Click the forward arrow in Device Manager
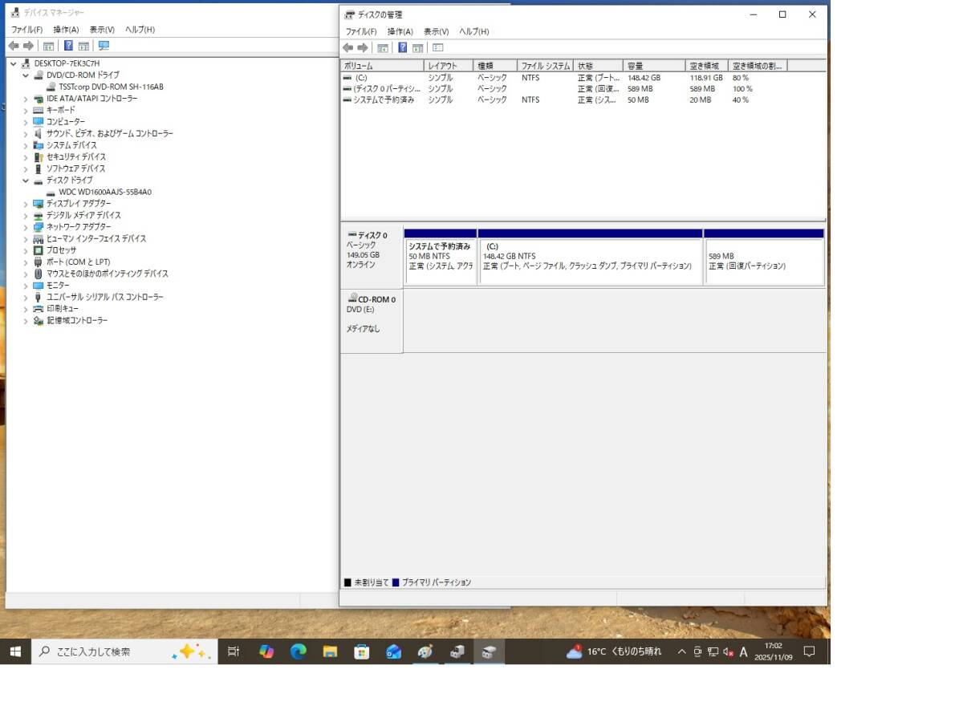This screenshot has height=706, width=963. pos(29,46)
